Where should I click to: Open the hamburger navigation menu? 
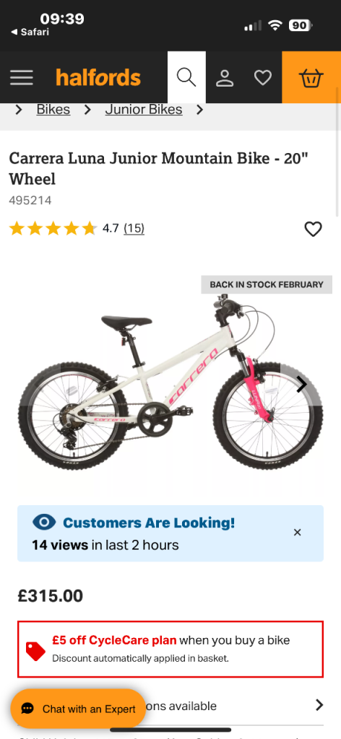(x=22, y=77)
